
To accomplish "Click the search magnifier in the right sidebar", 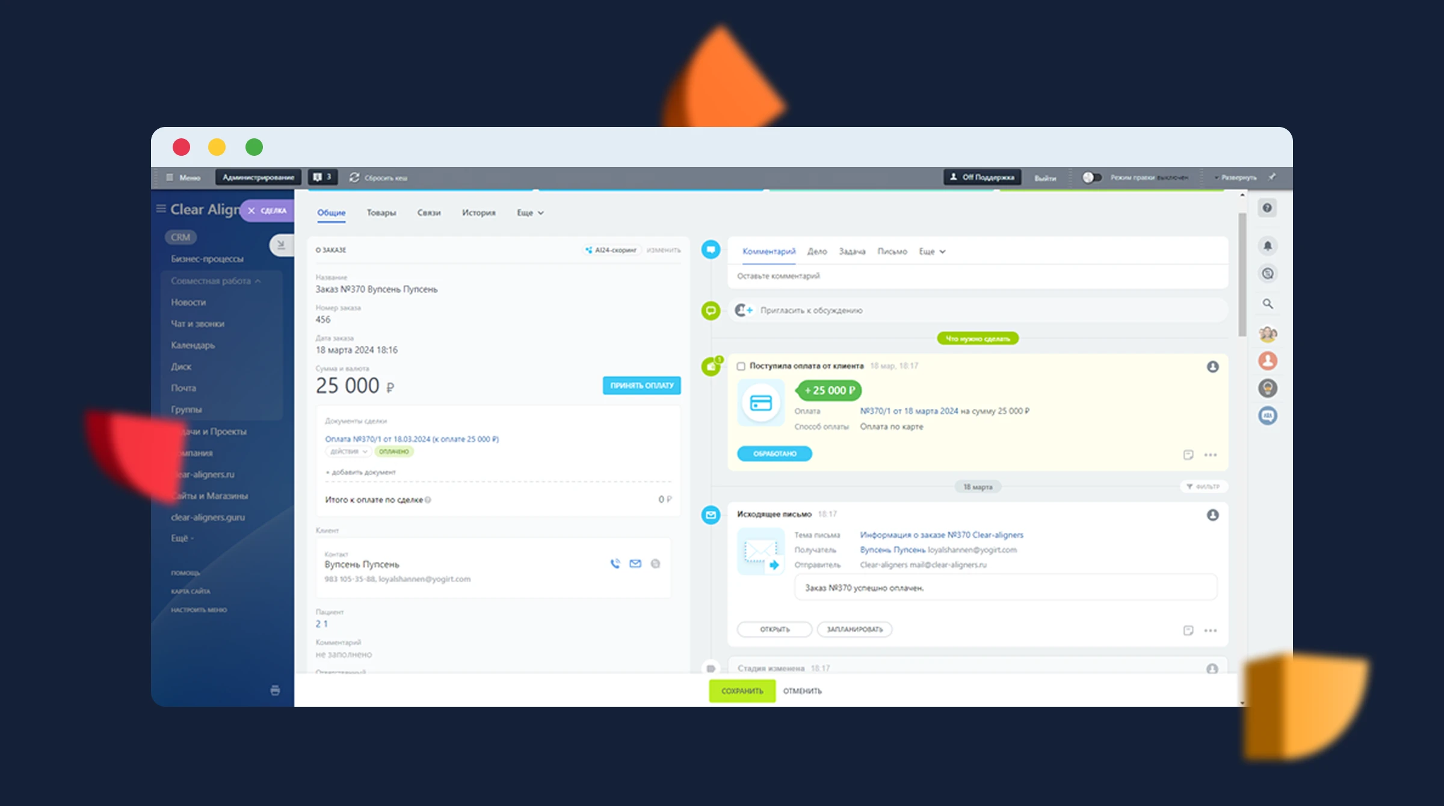I will pyautogui.click(x=1268, y=304).
